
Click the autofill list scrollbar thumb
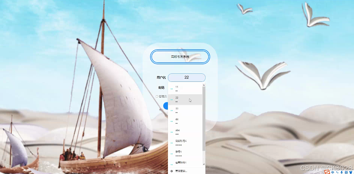[204, 119]
